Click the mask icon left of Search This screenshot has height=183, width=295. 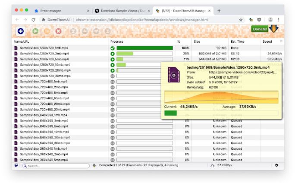coord(16,165)
